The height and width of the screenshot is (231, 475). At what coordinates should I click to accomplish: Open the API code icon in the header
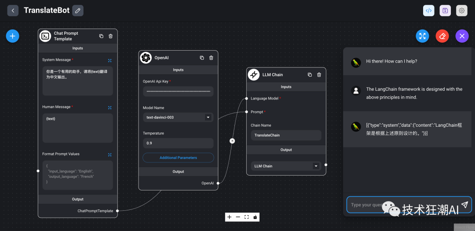[x=429, y=11]
